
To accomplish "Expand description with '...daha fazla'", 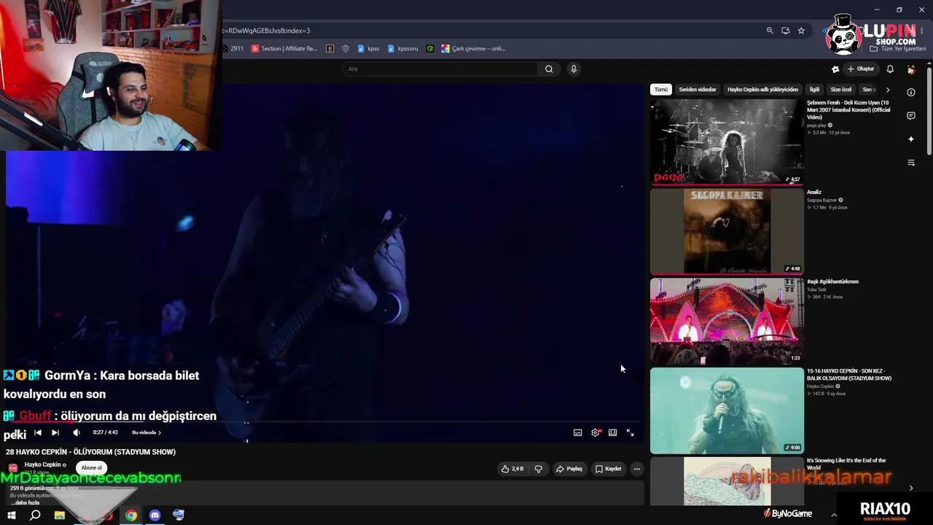I will click(25, 502).
